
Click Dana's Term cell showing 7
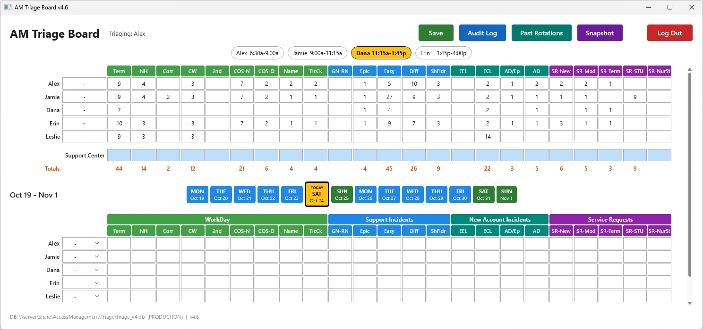[119, 110]
